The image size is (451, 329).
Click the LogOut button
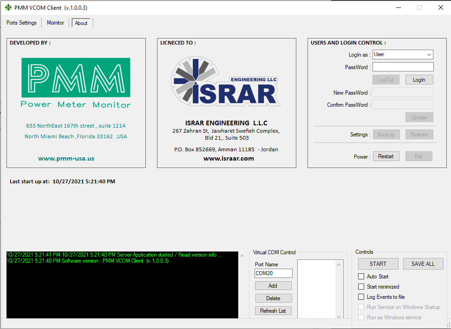coord(386,80)
